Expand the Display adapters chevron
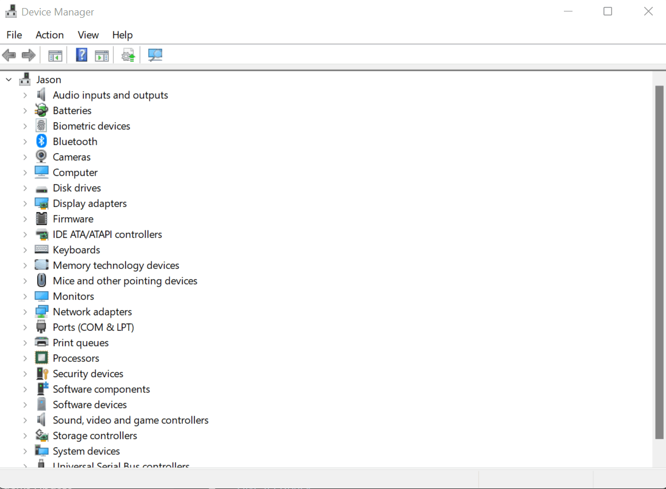 pyautogui.click(x=25, y=204)
